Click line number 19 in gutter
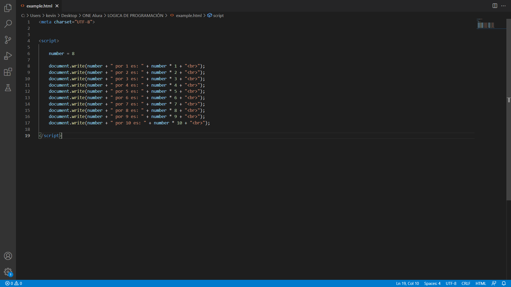 click(27, 136)
